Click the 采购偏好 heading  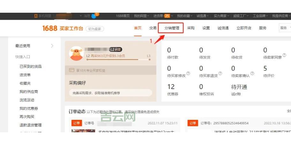click(x=77, y=83)
